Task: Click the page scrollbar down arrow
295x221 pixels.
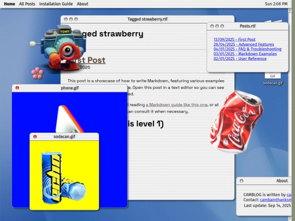Action: click(x=290, y=219)
